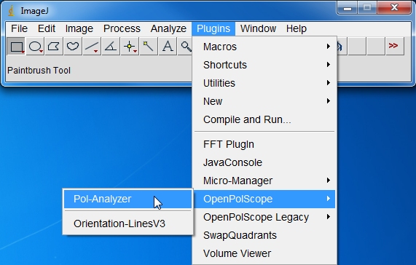This screenshot has width=416, height=265.
Task: Expand the Micro-Manager submenu
Action: (x=264, y=181)
